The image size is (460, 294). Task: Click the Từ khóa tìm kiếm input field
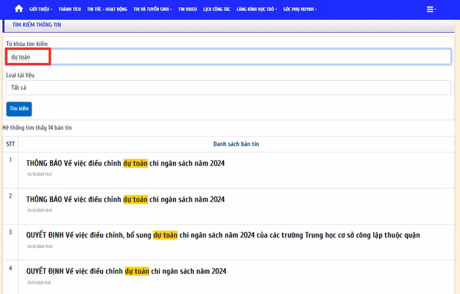(x=228, y=57)
